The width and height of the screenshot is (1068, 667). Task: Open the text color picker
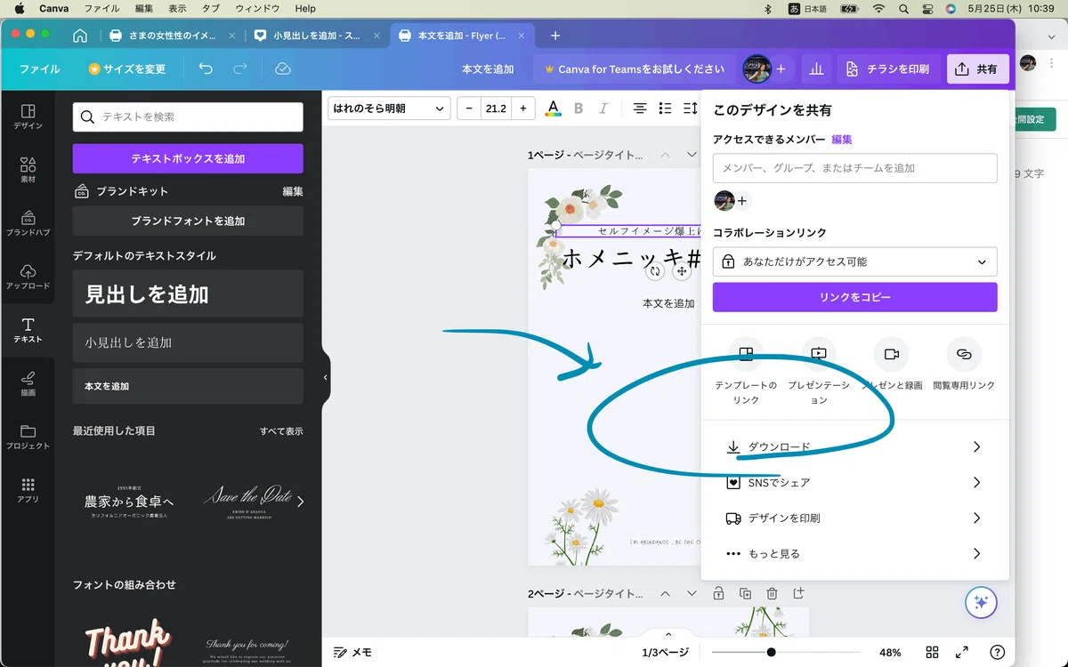pos(553,108)
